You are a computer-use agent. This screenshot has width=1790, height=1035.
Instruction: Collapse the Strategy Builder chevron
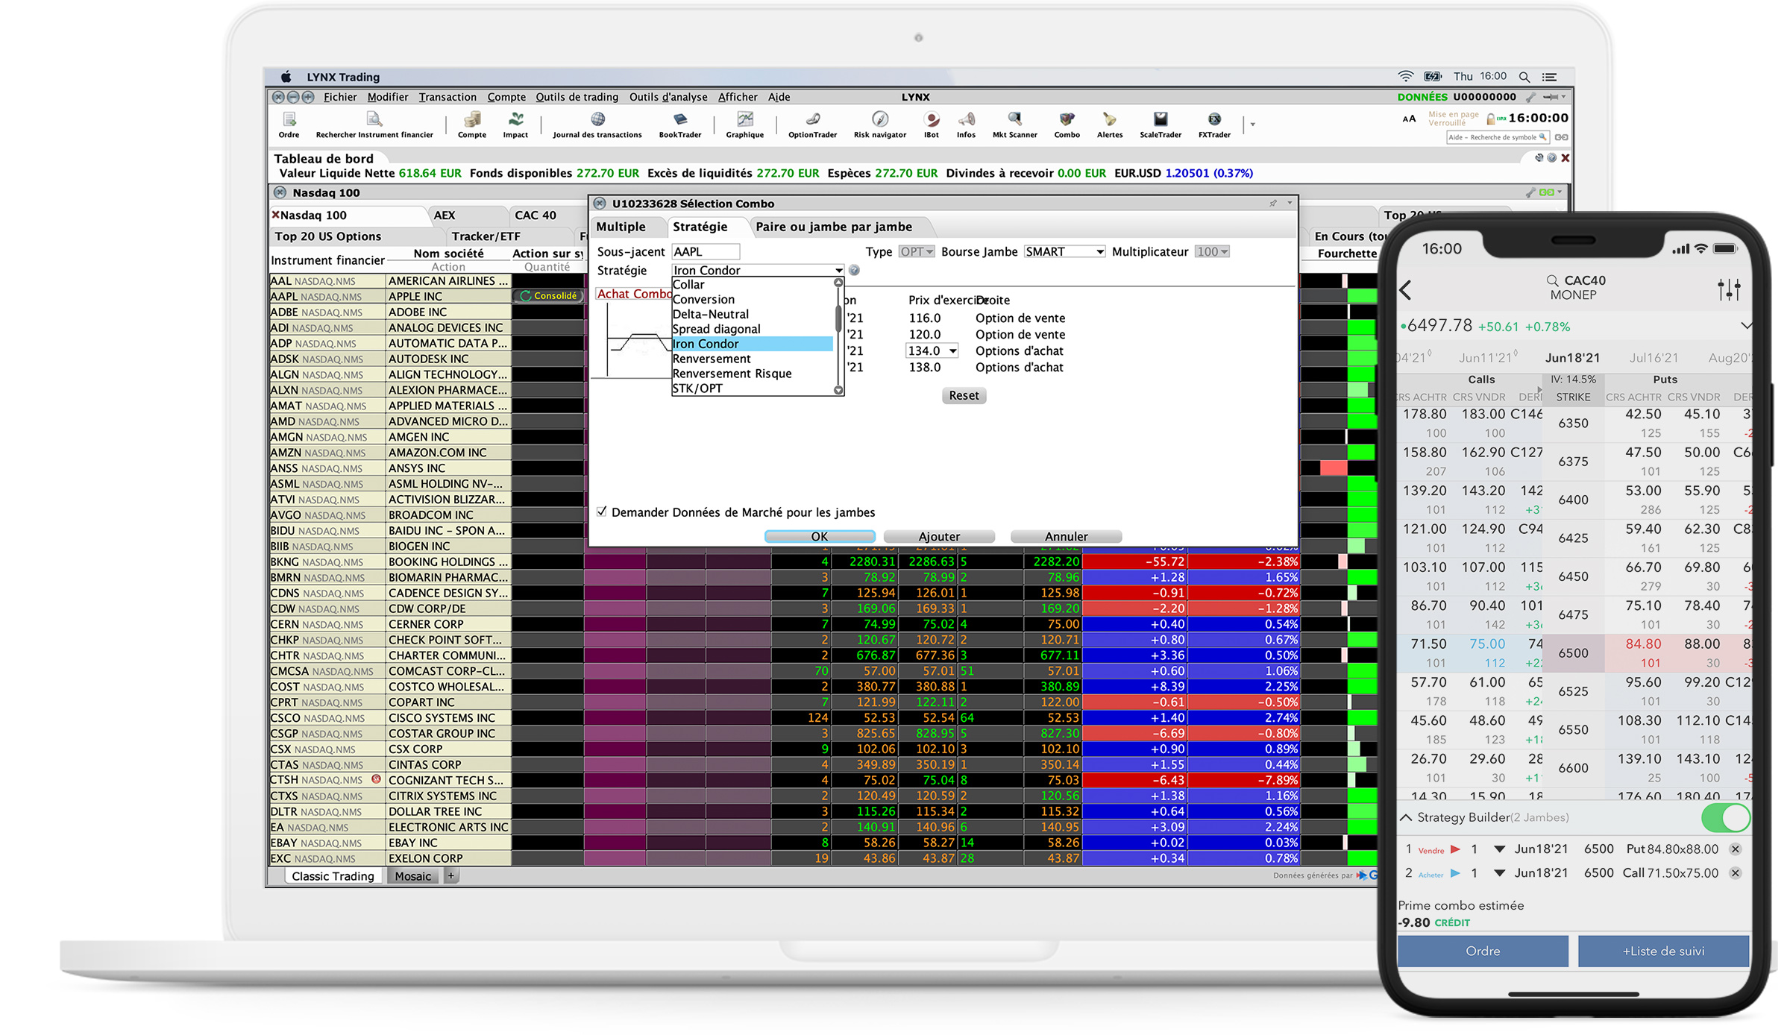[x=1406, y=818]
